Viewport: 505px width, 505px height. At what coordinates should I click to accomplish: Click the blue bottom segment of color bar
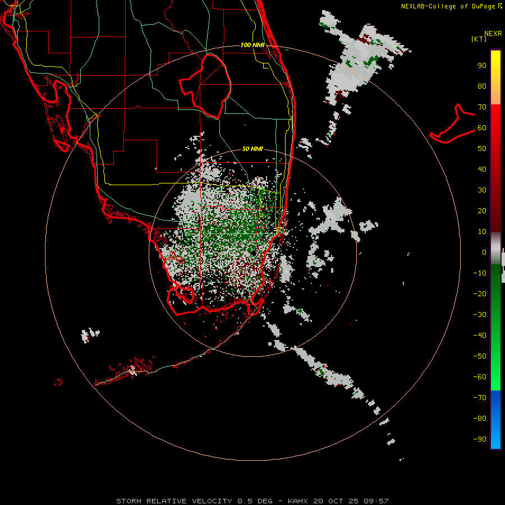coord(495,419)
